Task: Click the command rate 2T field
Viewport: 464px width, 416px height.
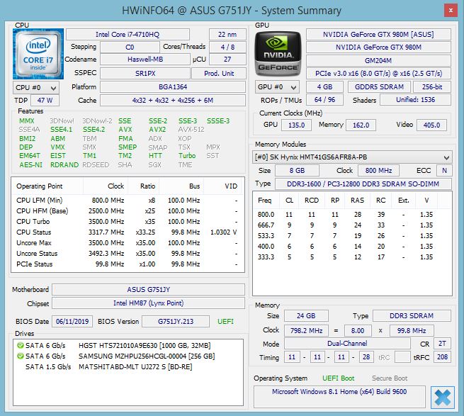Action: coord(442,344)
